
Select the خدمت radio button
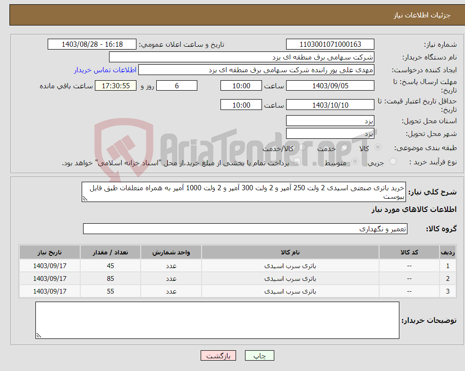[344, 147]
